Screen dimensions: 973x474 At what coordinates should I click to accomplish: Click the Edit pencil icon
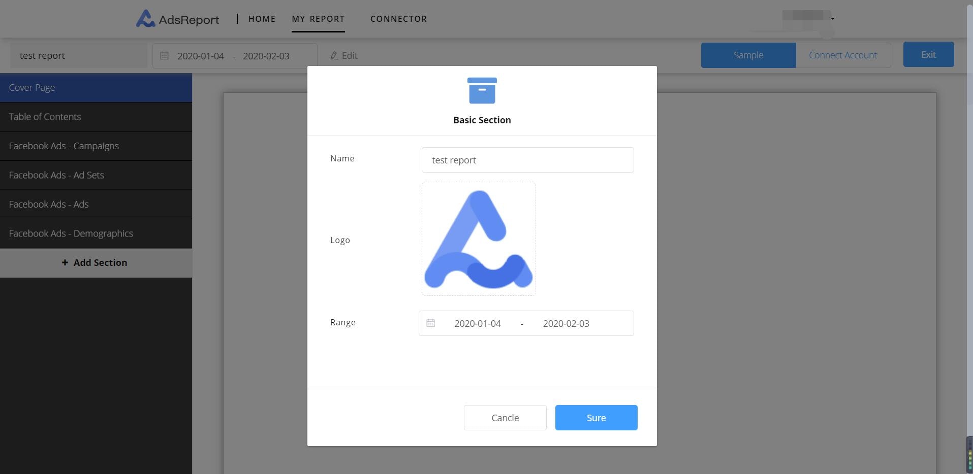pyautogui.click(x=334, y=55)
